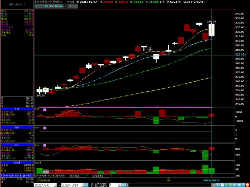
Task: Click the SMA120 legend row
Action: [17, 22]
